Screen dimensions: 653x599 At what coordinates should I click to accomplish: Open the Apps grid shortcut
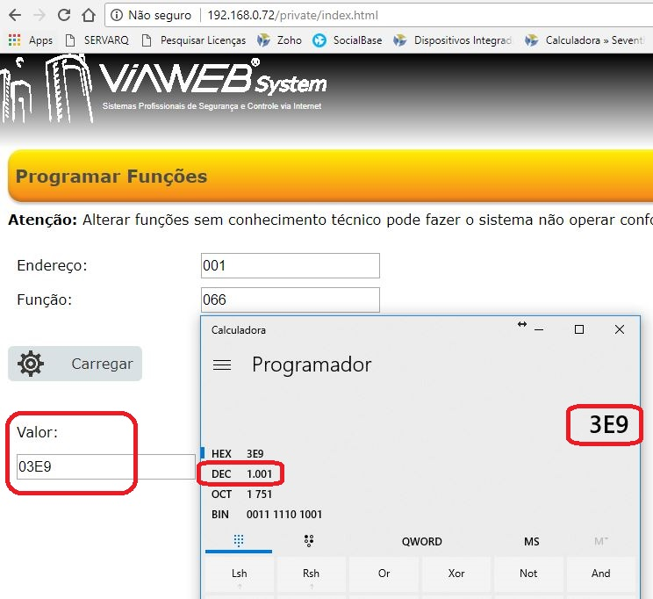point(31,40)
